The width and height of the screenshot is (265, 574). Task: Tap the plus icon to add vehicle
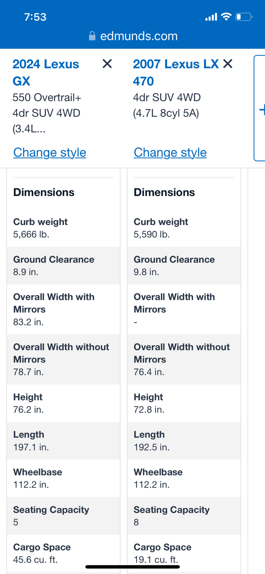pos(262,110)
